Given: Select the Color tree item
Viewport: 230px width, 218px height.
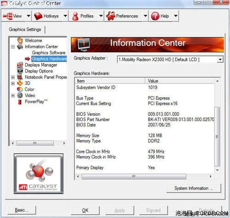Looking at the screenshot, I should coord(29,89).
